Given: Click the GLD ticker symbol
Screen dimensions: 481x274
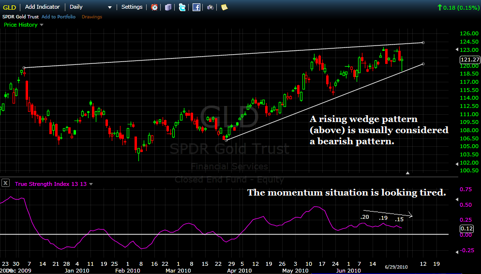Looking at the screenshot, I should pos(9,7).
